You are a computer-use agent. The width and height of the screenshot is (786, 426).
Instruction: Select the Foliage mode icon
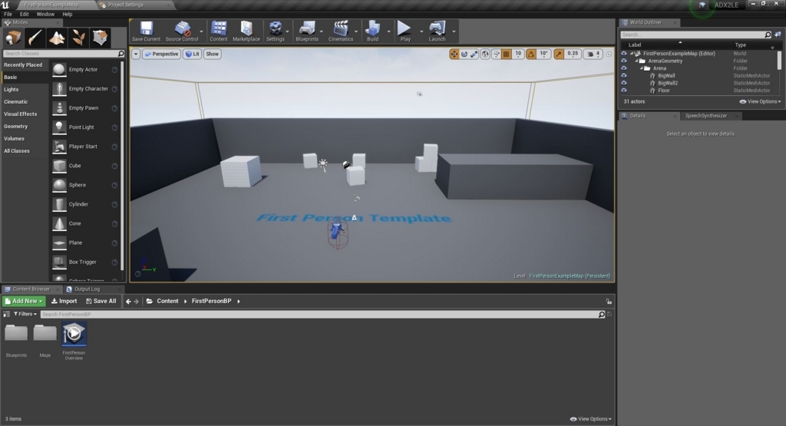pos(78,38)
